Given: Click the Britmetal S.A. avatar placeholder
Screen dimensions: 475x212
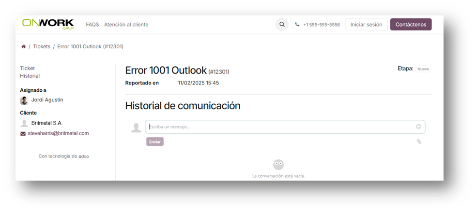Looking at the screenshot, I should tap(24, 123).
